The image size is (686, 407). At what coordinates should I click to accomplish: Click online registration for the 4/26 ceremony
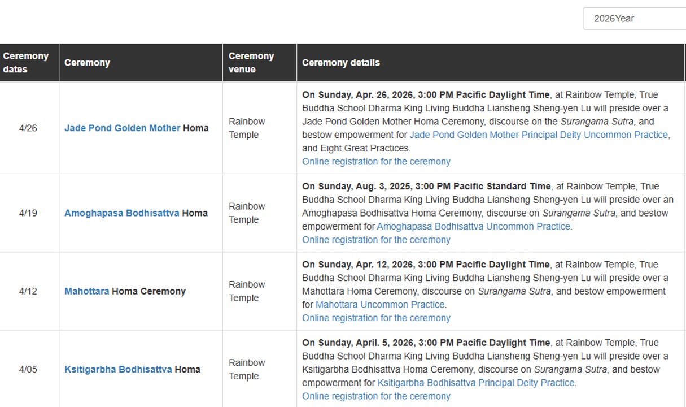pos(376,162)
